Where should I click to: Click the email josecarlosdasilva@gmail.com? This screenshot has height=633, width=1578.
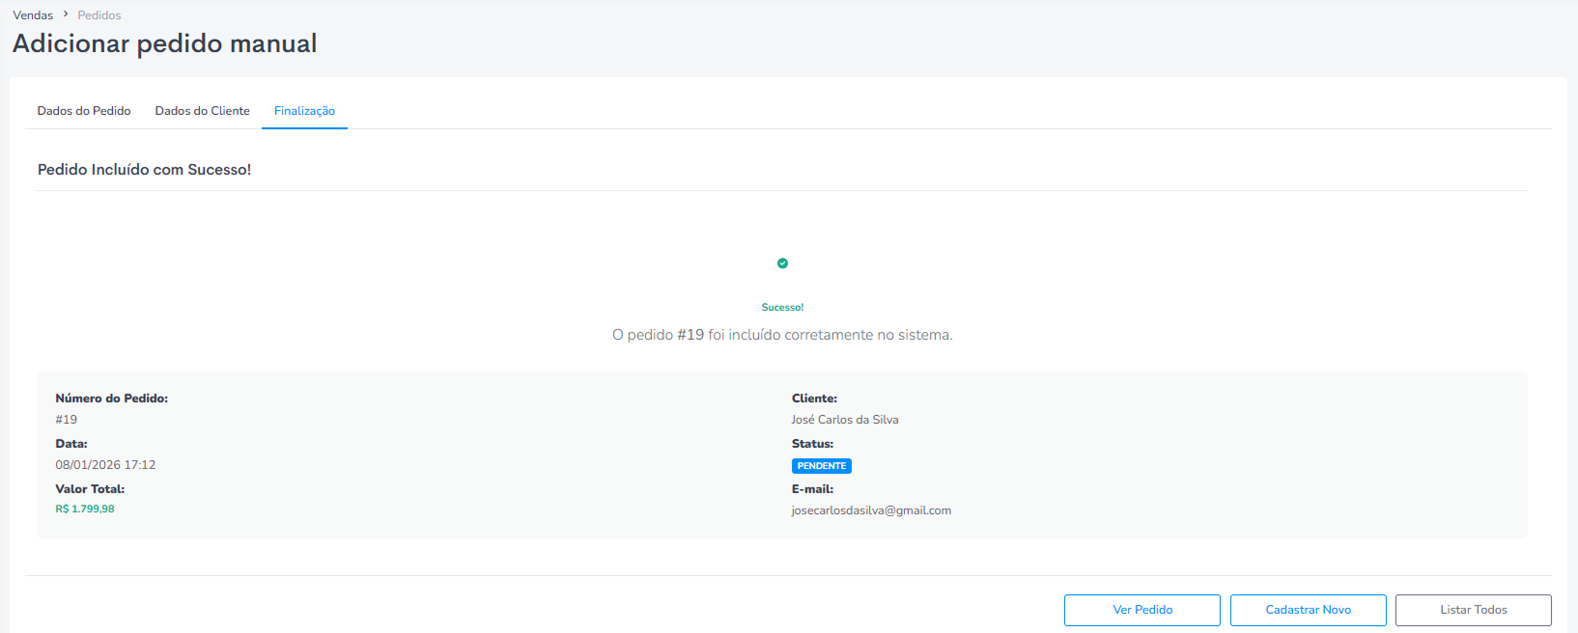871,510
